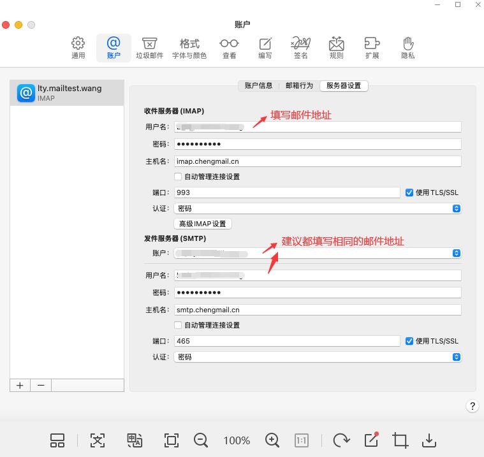Open the 编写 composing pane
Image resolution: width=484 pixels, height=457 pixels.
tap(265, 48)
